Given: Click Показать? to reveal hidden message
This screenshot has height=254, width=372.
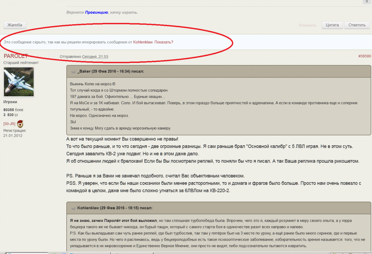Looking at the screenshot, I should tap(164, 42).
